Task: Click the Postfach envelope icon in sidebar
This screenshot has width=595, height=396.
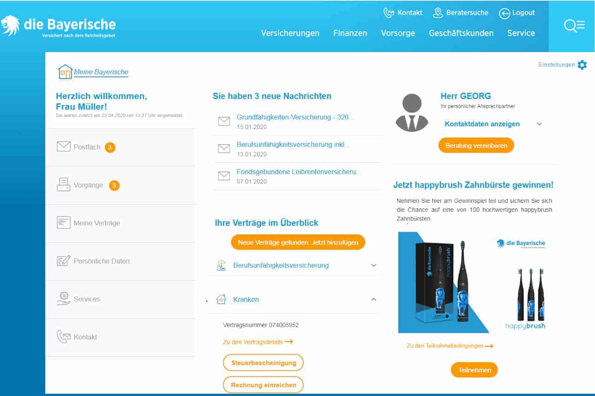Action: pyautogui.click(x=64, y=147)
